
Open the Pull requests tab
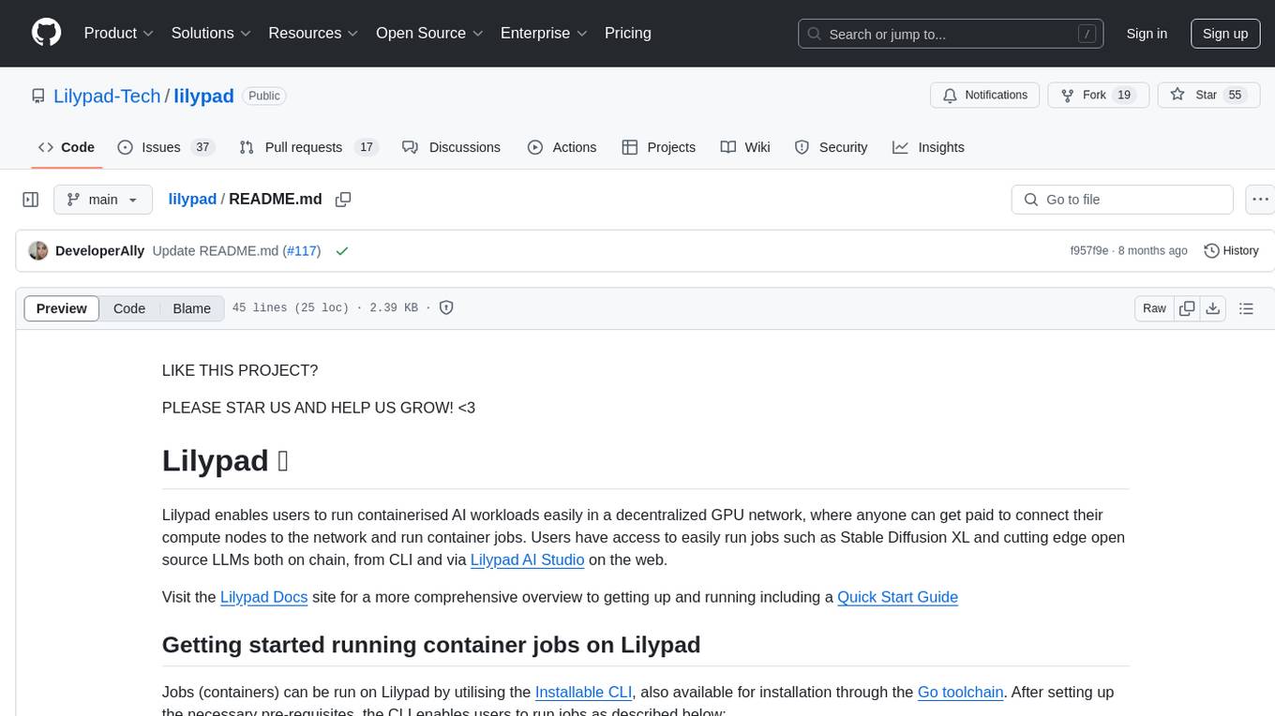pyautogui.click(x=307, y=147)
